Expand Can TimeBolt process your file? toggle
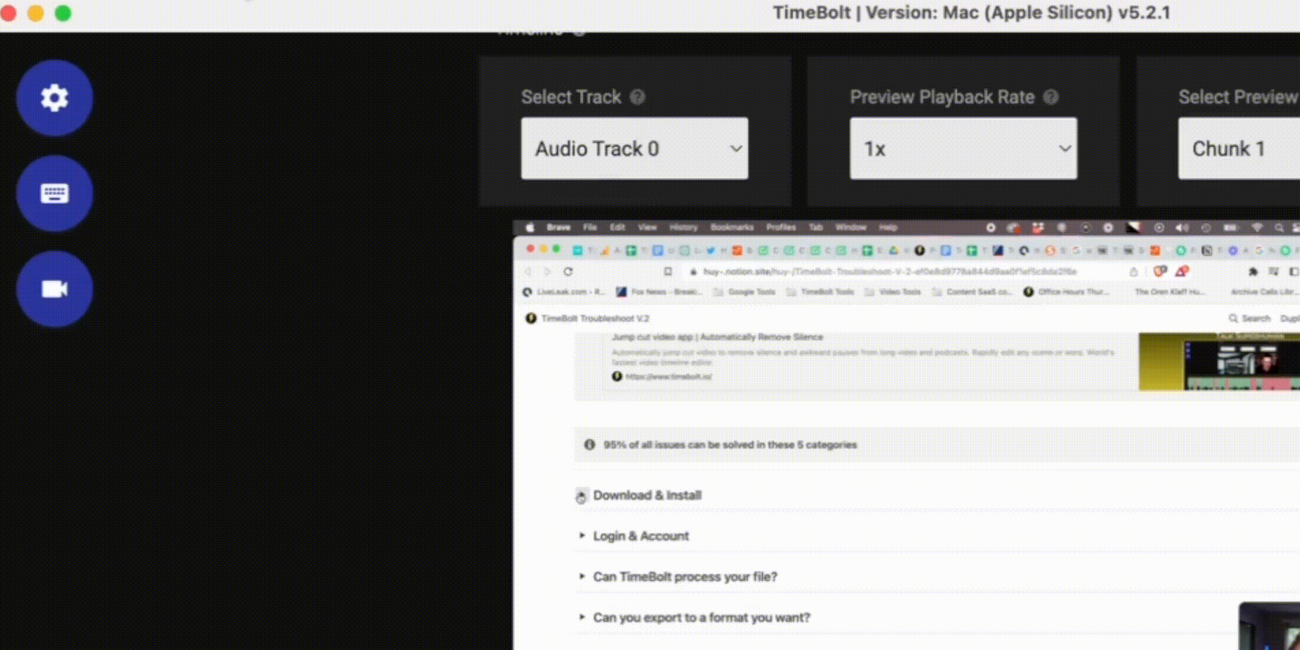 pyautogui.click(x=581, y=576)
